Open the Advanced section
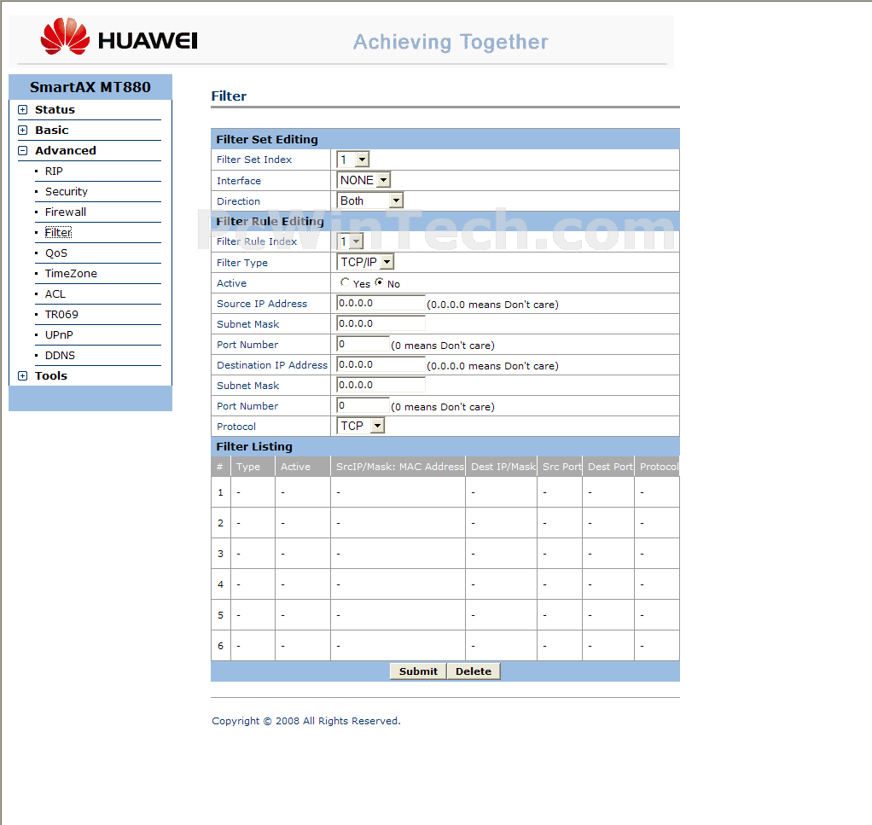Screen dimensions: 872x825 [x=65, y=151]
